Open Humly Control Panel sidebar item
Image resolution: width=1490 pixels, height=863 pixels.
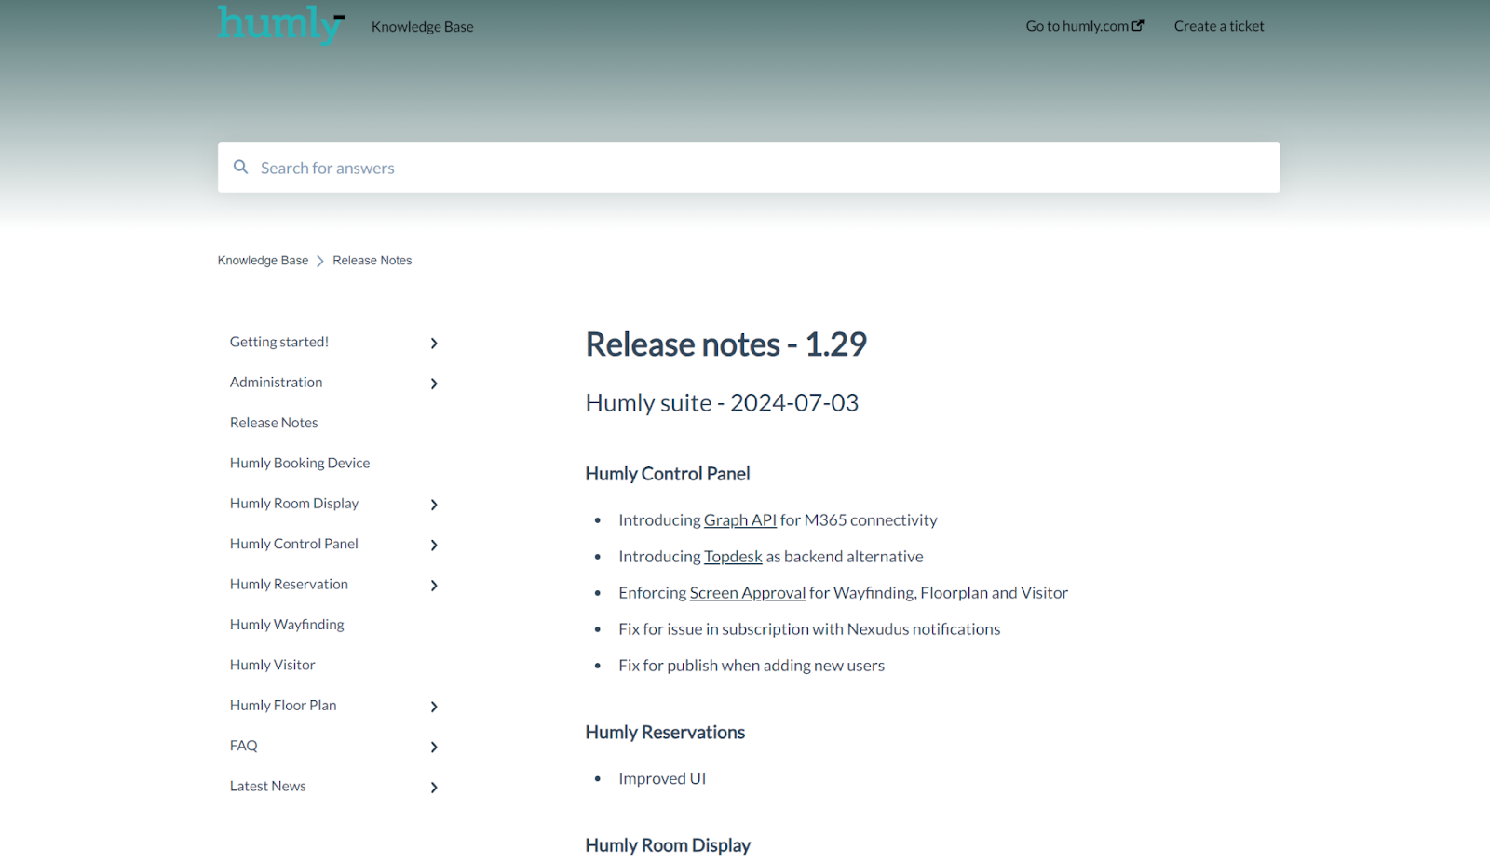(x=294, y=544)
